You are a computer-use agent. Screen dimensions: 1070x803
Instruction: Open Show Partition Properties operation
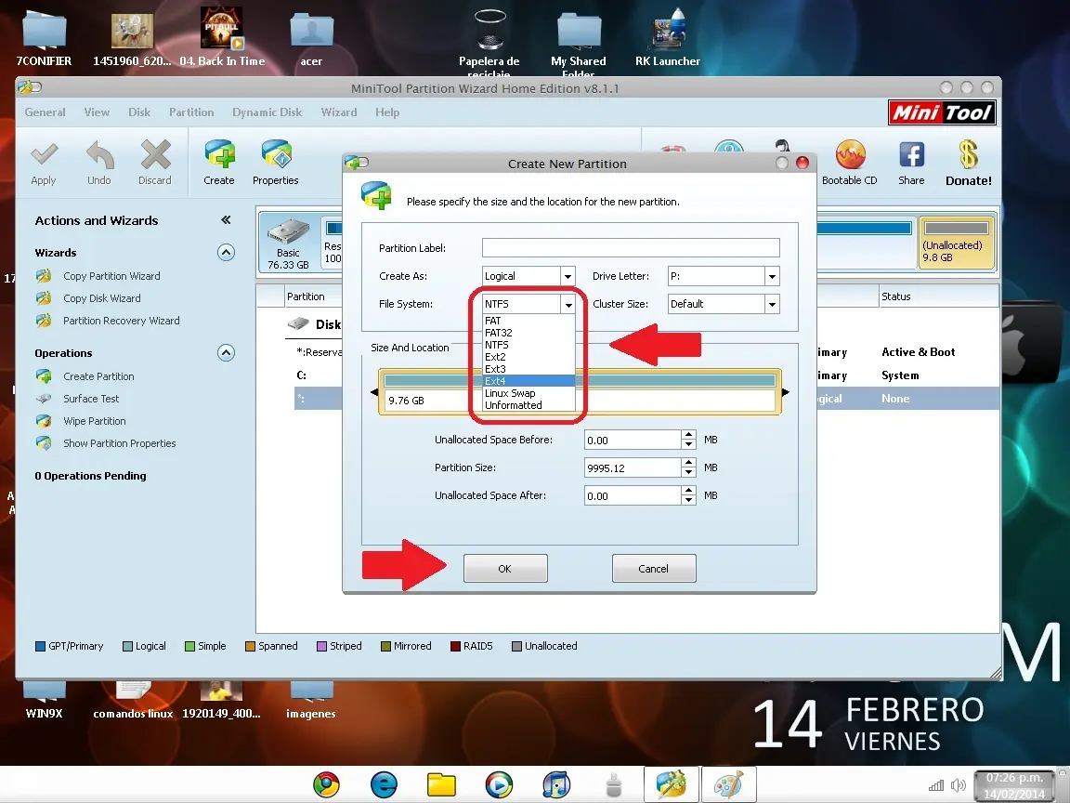120,443
